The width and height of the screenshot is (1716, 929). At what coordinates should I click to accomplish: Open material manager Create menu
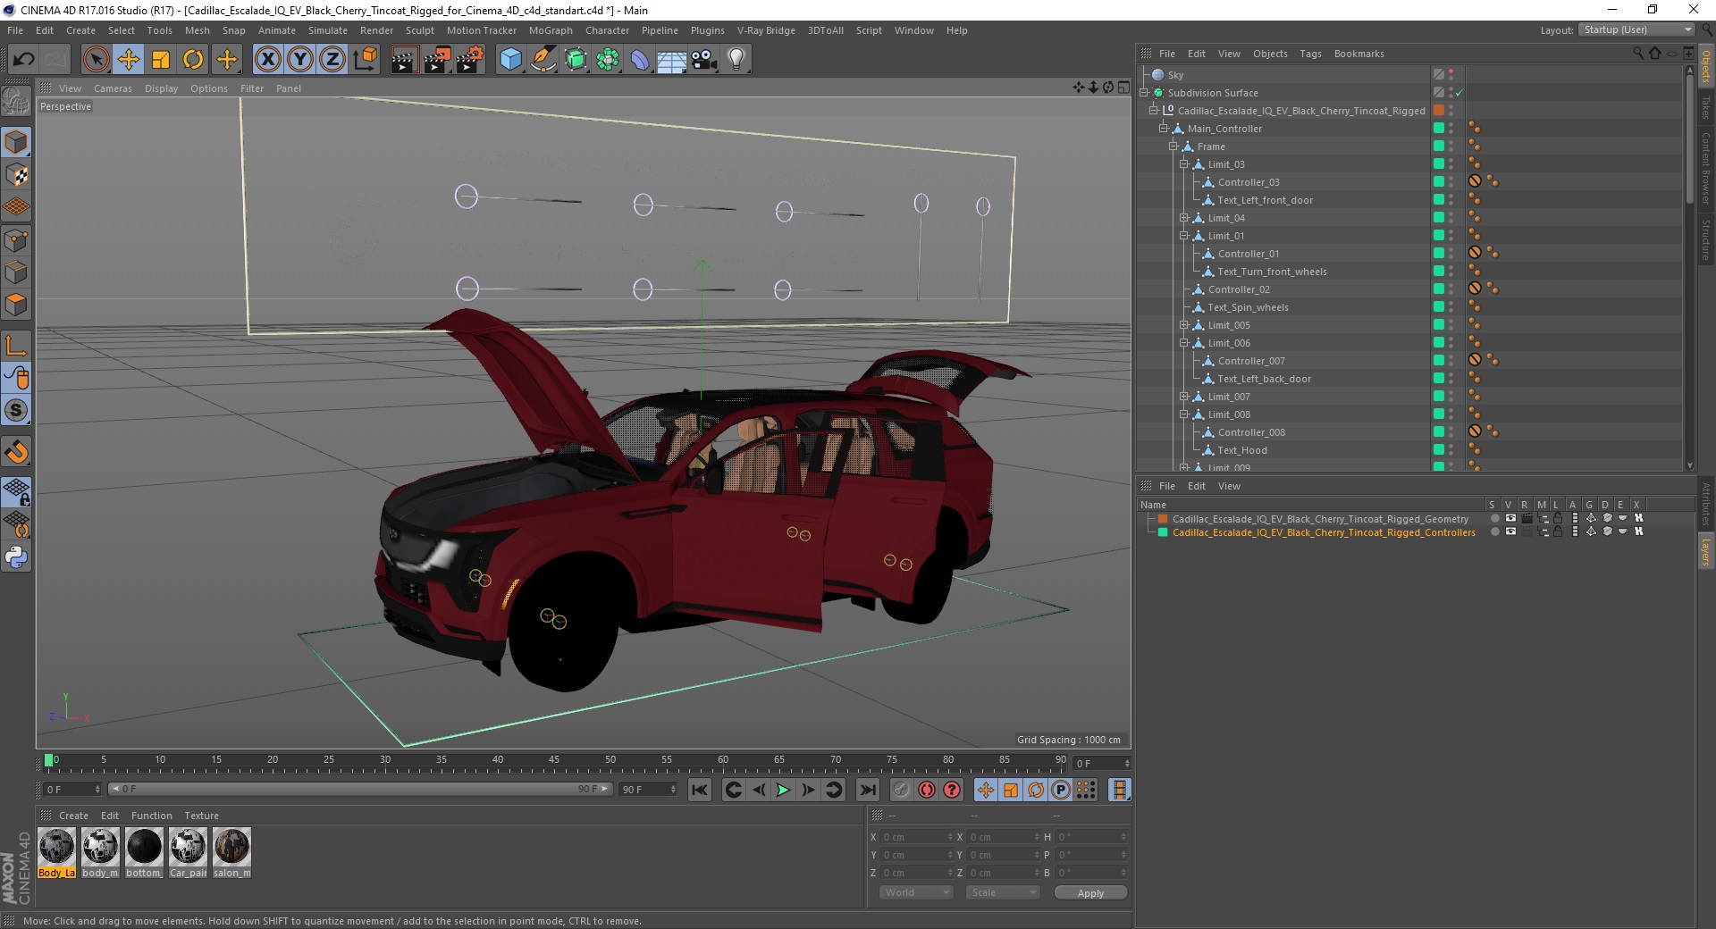click(x=73, y=816)
